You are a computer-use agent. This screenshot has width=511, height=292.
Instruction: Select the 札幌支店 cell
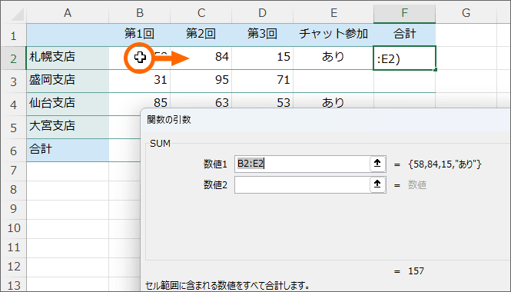[68, 58]
